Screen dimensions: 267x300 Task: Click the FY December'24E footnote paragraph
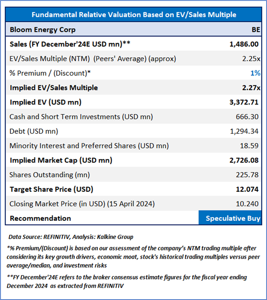(x=127, y=281)
